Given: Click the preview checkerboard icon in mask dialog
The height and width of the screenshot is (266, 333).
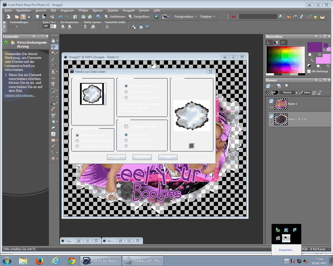Looking at the screenshot, I should tap(191, 146).
